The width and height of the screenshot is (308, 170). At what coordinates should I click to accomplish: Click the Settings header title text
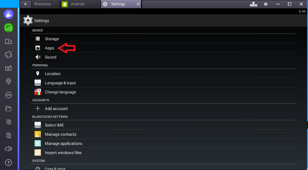(x=42, y=21)
